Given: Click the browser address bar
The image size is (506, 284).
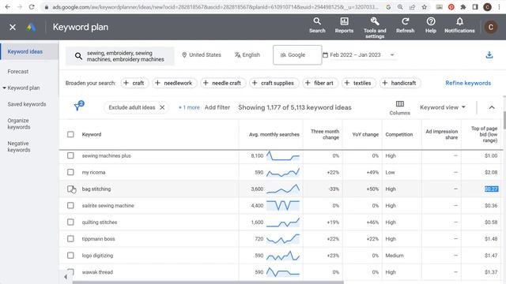Looking at the screenshot, I should (216, 7).
